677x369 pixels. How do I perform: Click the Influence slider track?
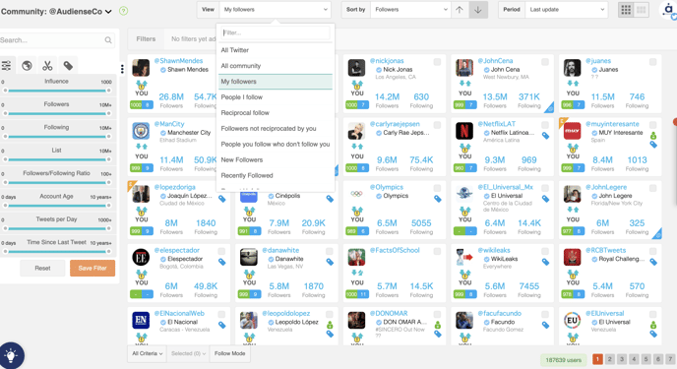(x=56, y=91)
